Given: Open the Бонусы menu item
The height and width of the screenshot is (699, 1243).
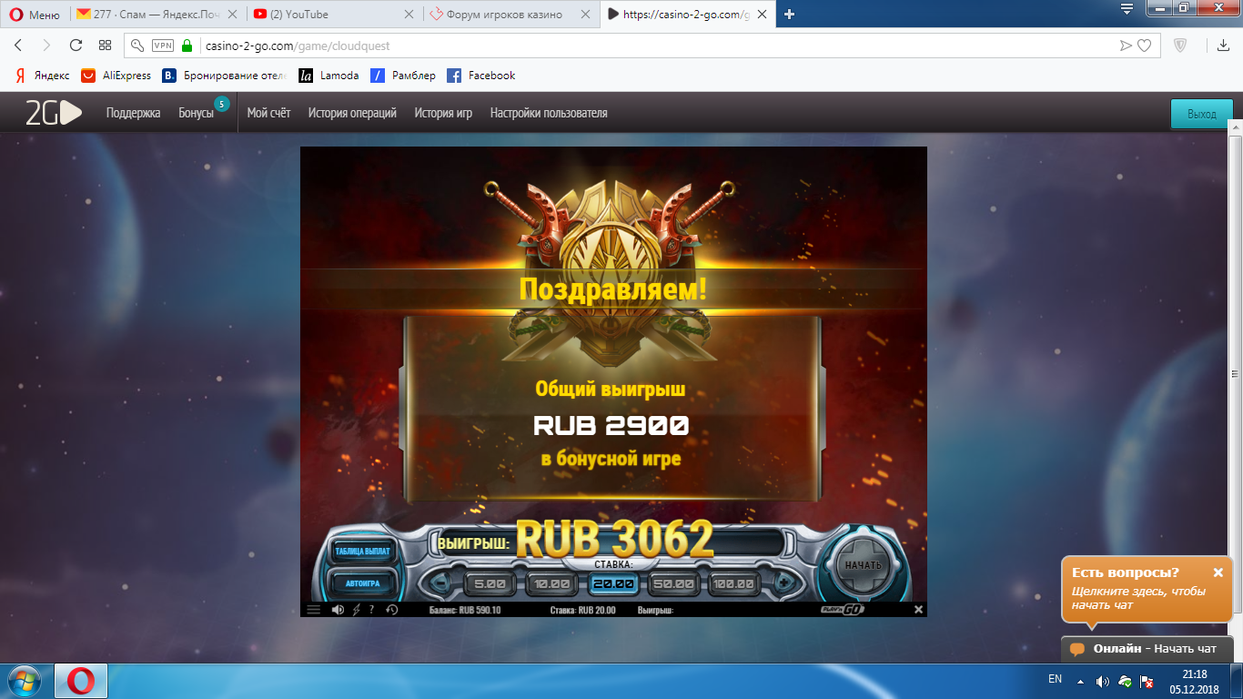Looking at the screenshot, I should click(196, 113).
